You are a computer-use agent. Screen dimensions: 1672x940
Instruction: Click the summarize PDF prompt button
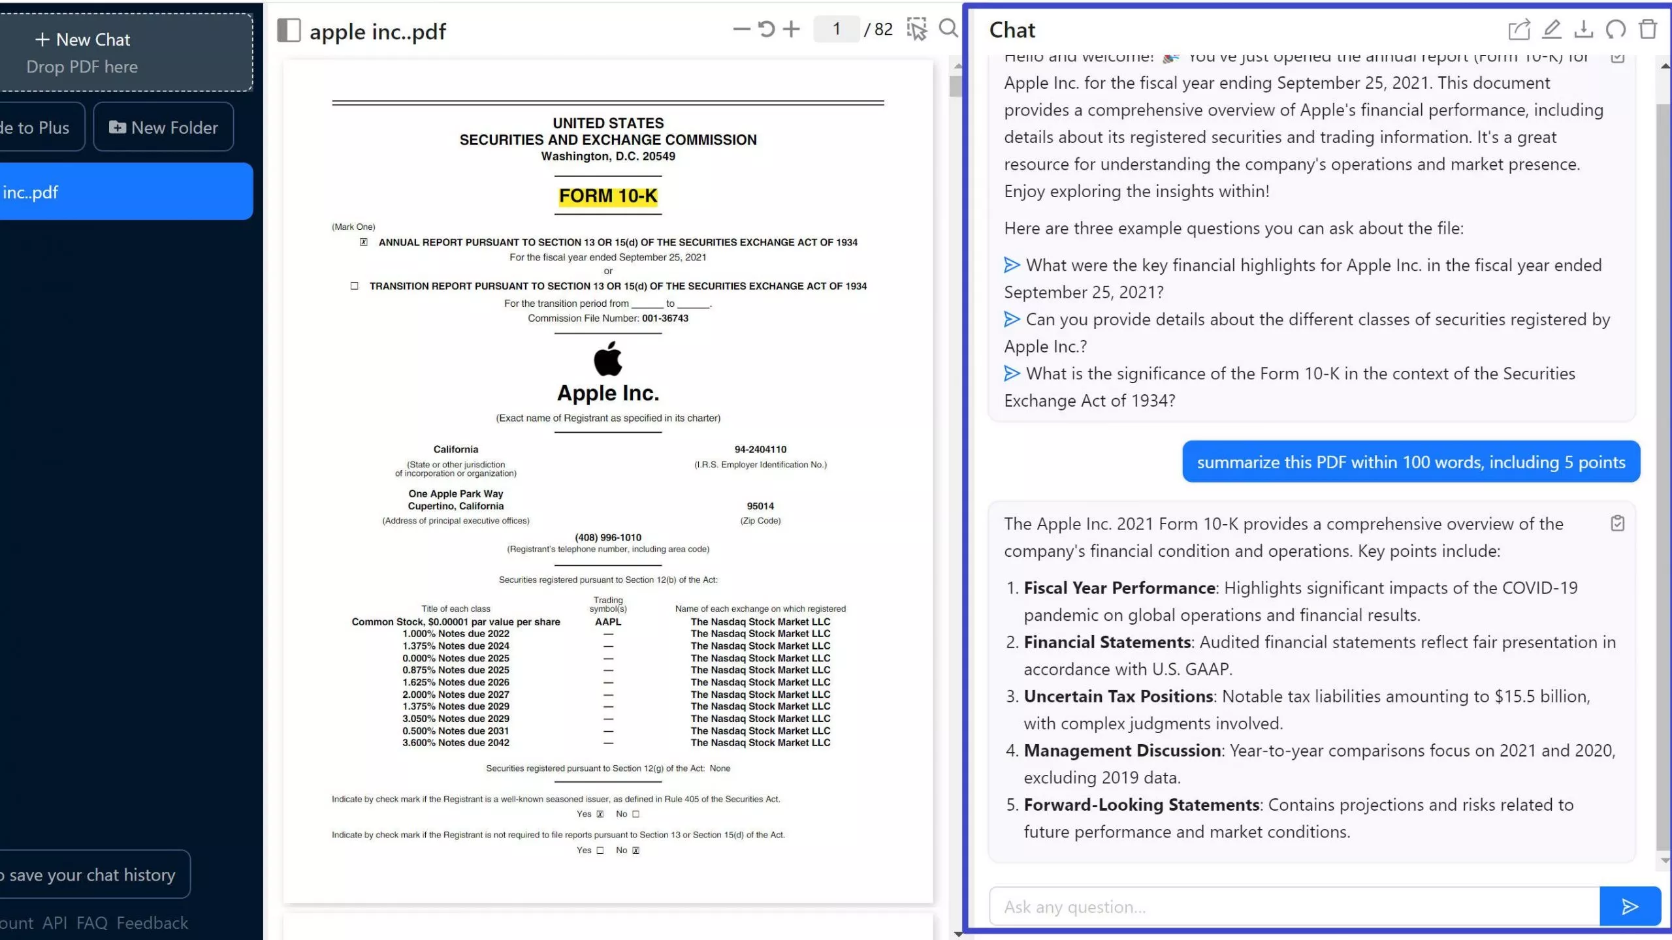(1411, 462)
